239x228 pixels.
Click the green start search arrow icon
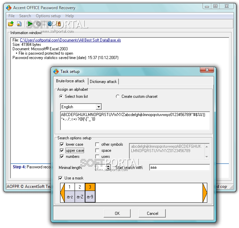(x=30, y=24)
